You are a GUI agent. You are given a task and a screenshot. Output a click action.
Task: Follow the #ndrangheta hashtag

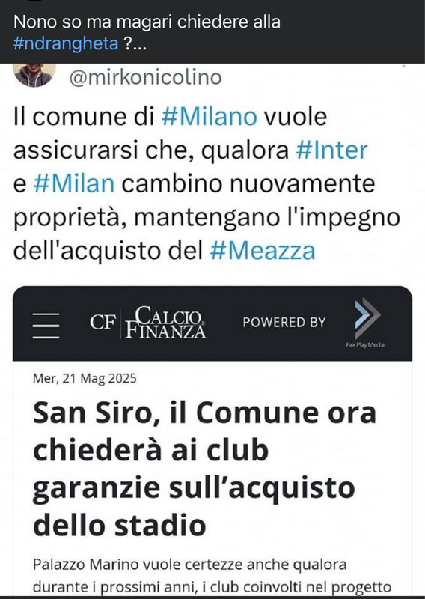pyautogui.click(x=66, y=43)
